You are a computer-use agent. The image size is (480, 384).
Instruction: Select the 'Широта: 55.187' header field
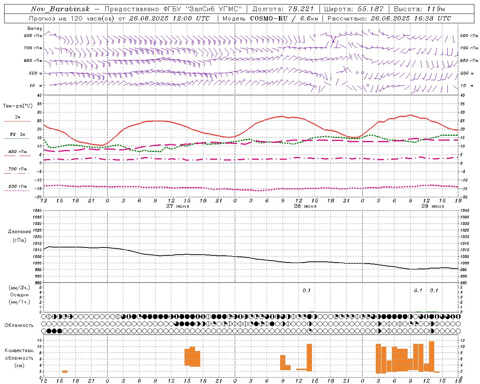point(354,9)
